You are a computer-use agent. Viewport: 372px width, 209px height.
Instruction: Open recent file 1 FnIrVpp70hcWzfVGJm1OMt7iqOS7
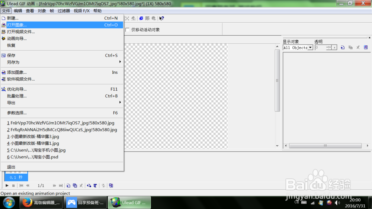point(62,123)
